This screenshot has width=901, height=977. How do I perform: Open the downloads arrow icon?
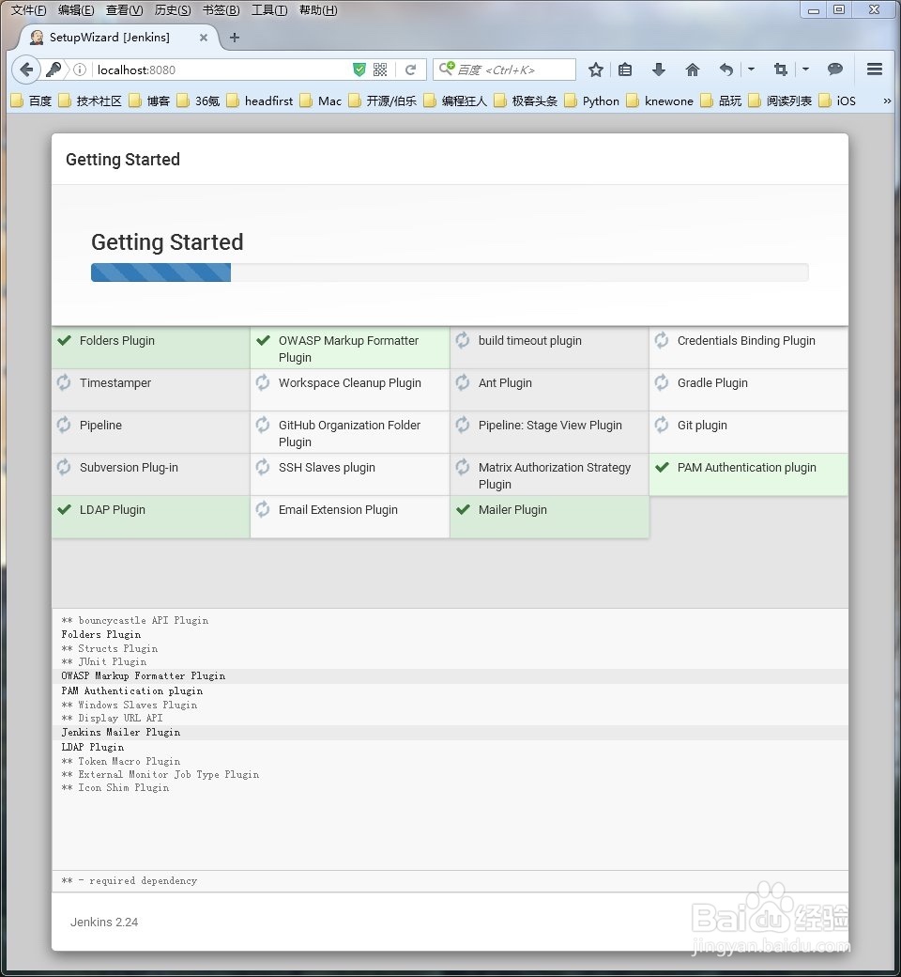pyautogui.click(x=659, y=70)
